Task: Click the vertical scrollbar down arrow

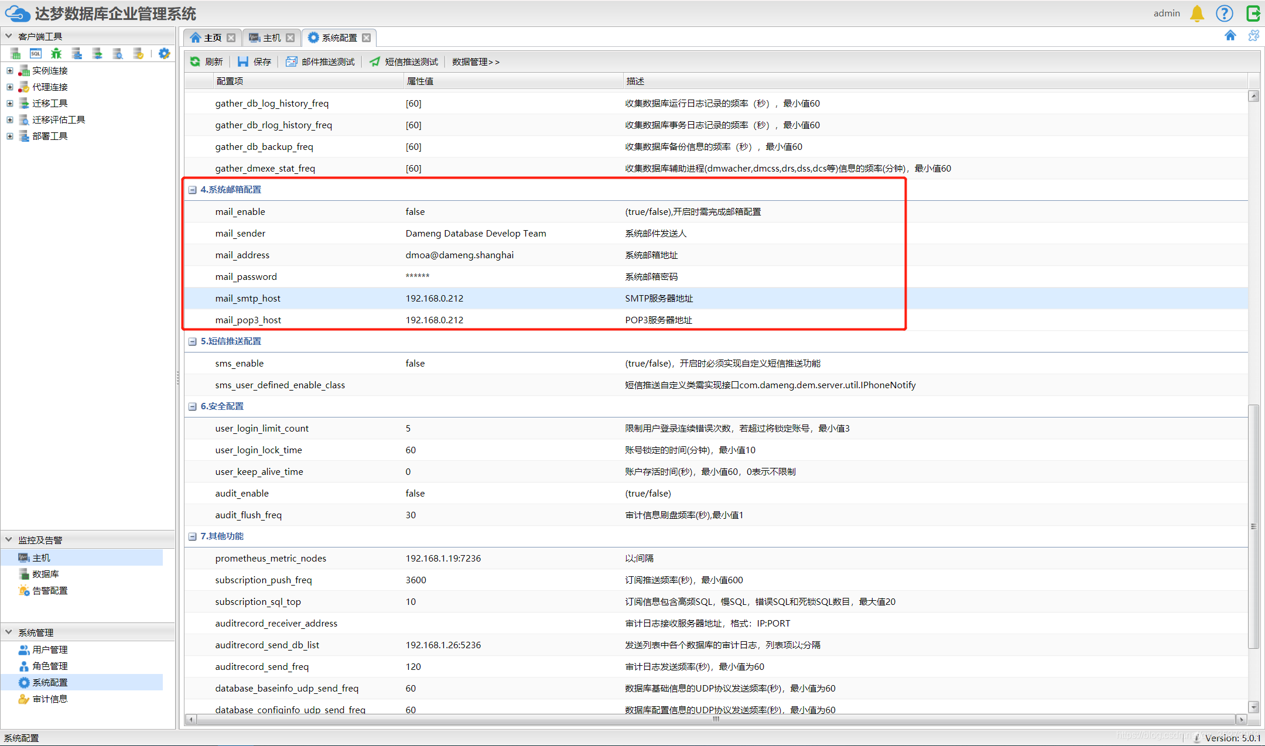Action: 1253,707
